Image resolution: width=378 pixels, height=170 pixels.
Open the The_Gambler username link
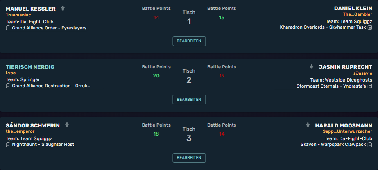(x=358, y=14)
